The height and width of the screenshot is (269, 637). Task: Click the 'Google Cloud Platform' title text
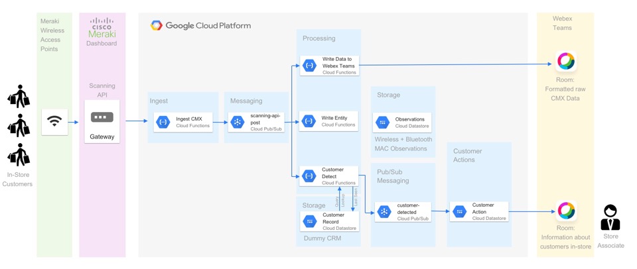coord(208,26)
